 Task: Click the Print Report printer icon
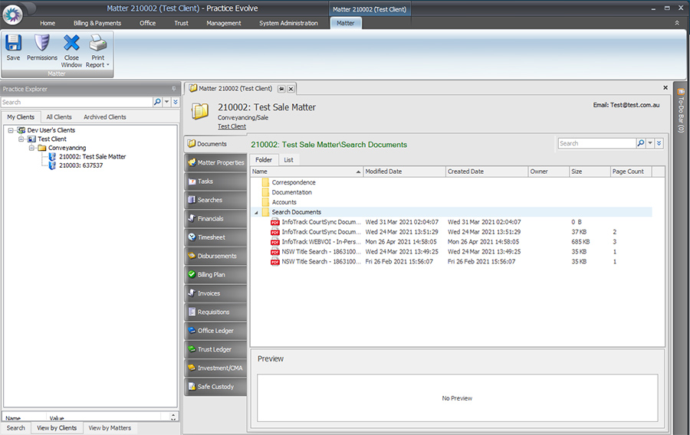pos(97,43)
